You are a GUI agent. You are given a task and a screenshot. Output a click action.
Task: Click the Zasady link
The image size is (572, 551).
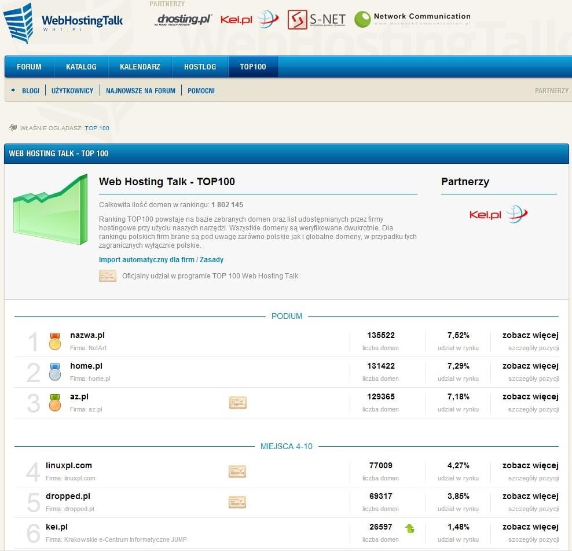pos(211,260)
